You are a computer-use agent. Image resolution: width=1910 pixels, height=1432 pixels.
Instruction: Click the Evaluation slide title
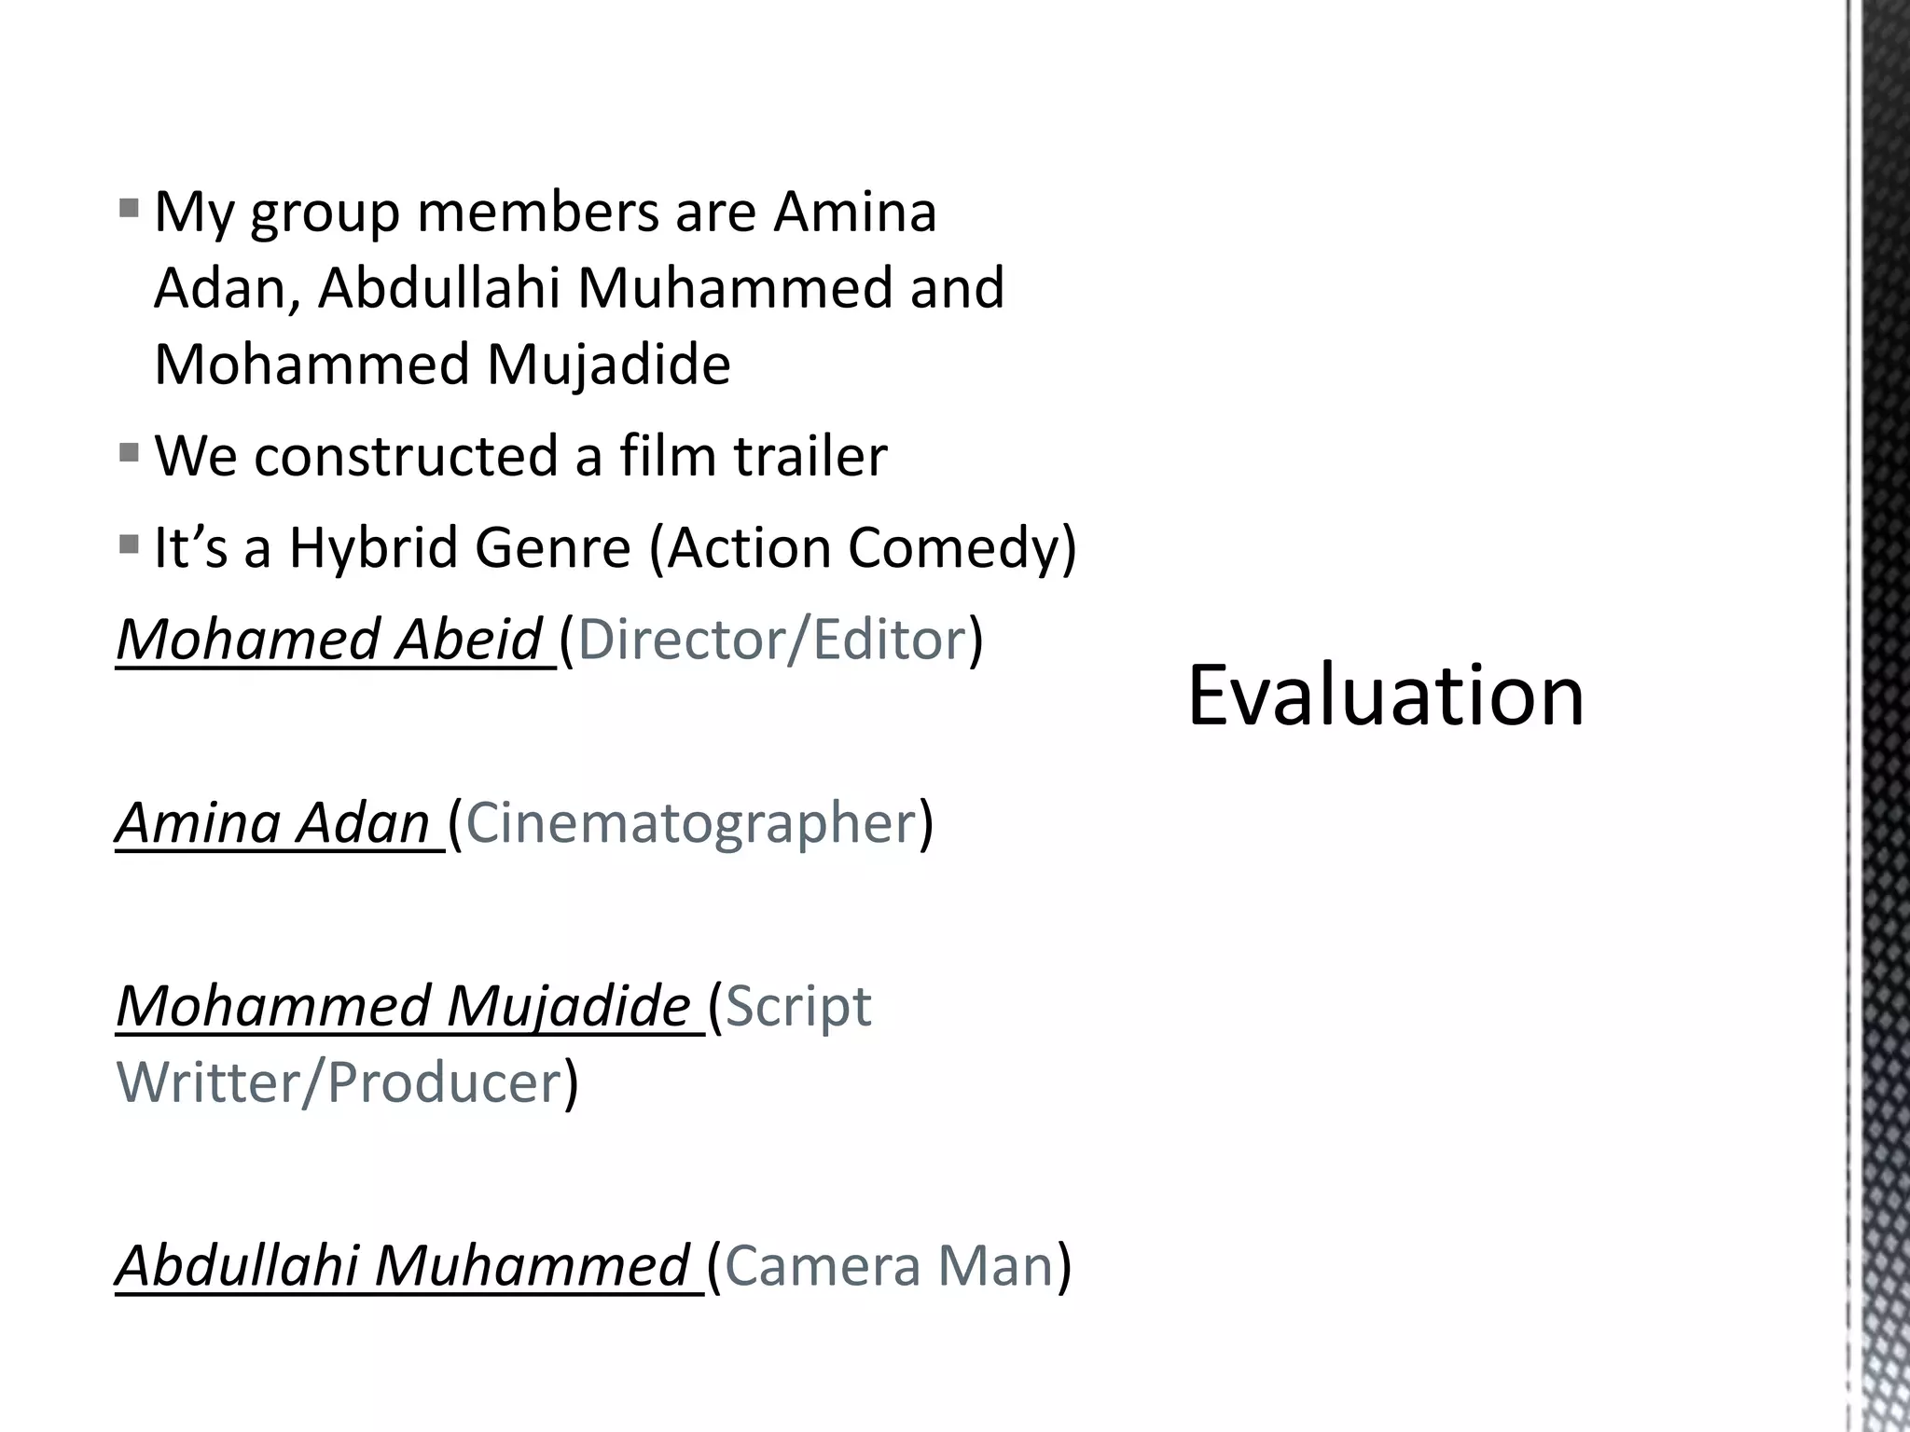coord(1385,695)
